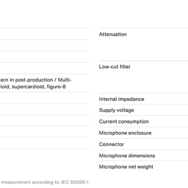Select the Supply voltage row
Image resolution: width=188 pixels, height=188 pixels.
click(x=143, y=110)
